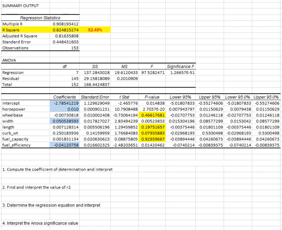Select Residual MS value 0.2010909
Screen dimensions: 282x230
(x=127, y=79)
